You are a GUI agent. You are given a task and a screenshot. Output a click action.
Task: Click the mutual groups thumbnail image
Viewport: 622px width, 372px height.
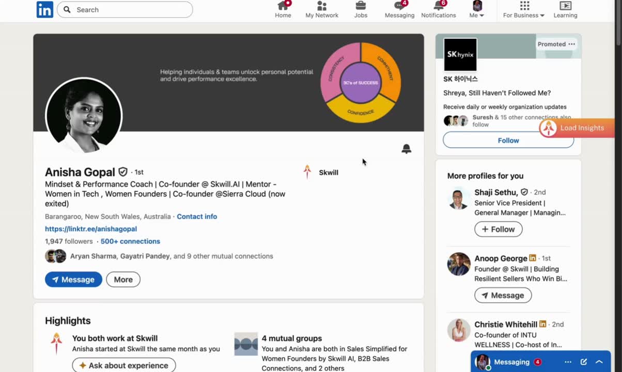246,344
